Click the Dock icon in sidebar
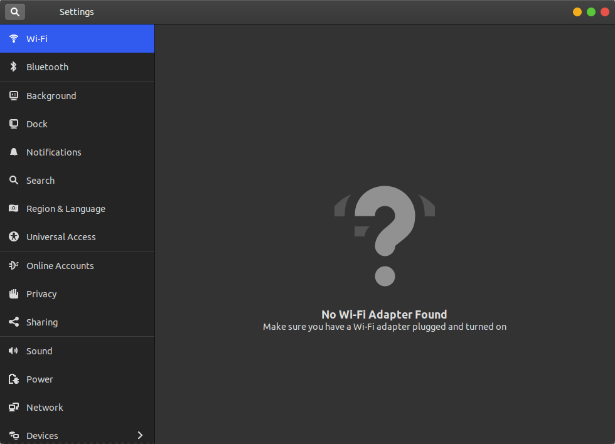 click(x=14, y=124)
